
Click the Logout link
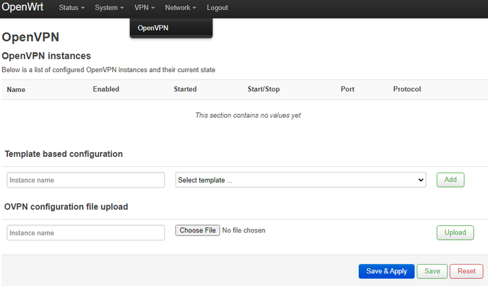click(x=217, y=8)
